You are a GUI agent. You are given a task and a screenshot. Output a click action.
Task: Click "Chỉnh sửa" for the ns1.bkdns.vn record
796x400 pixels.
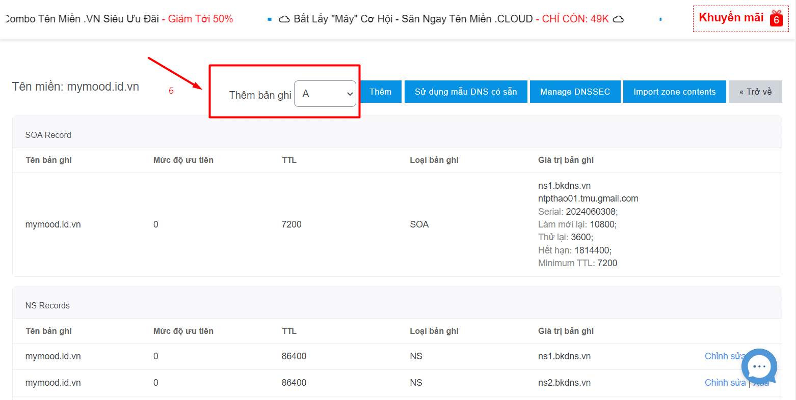(x=723, y=356)
